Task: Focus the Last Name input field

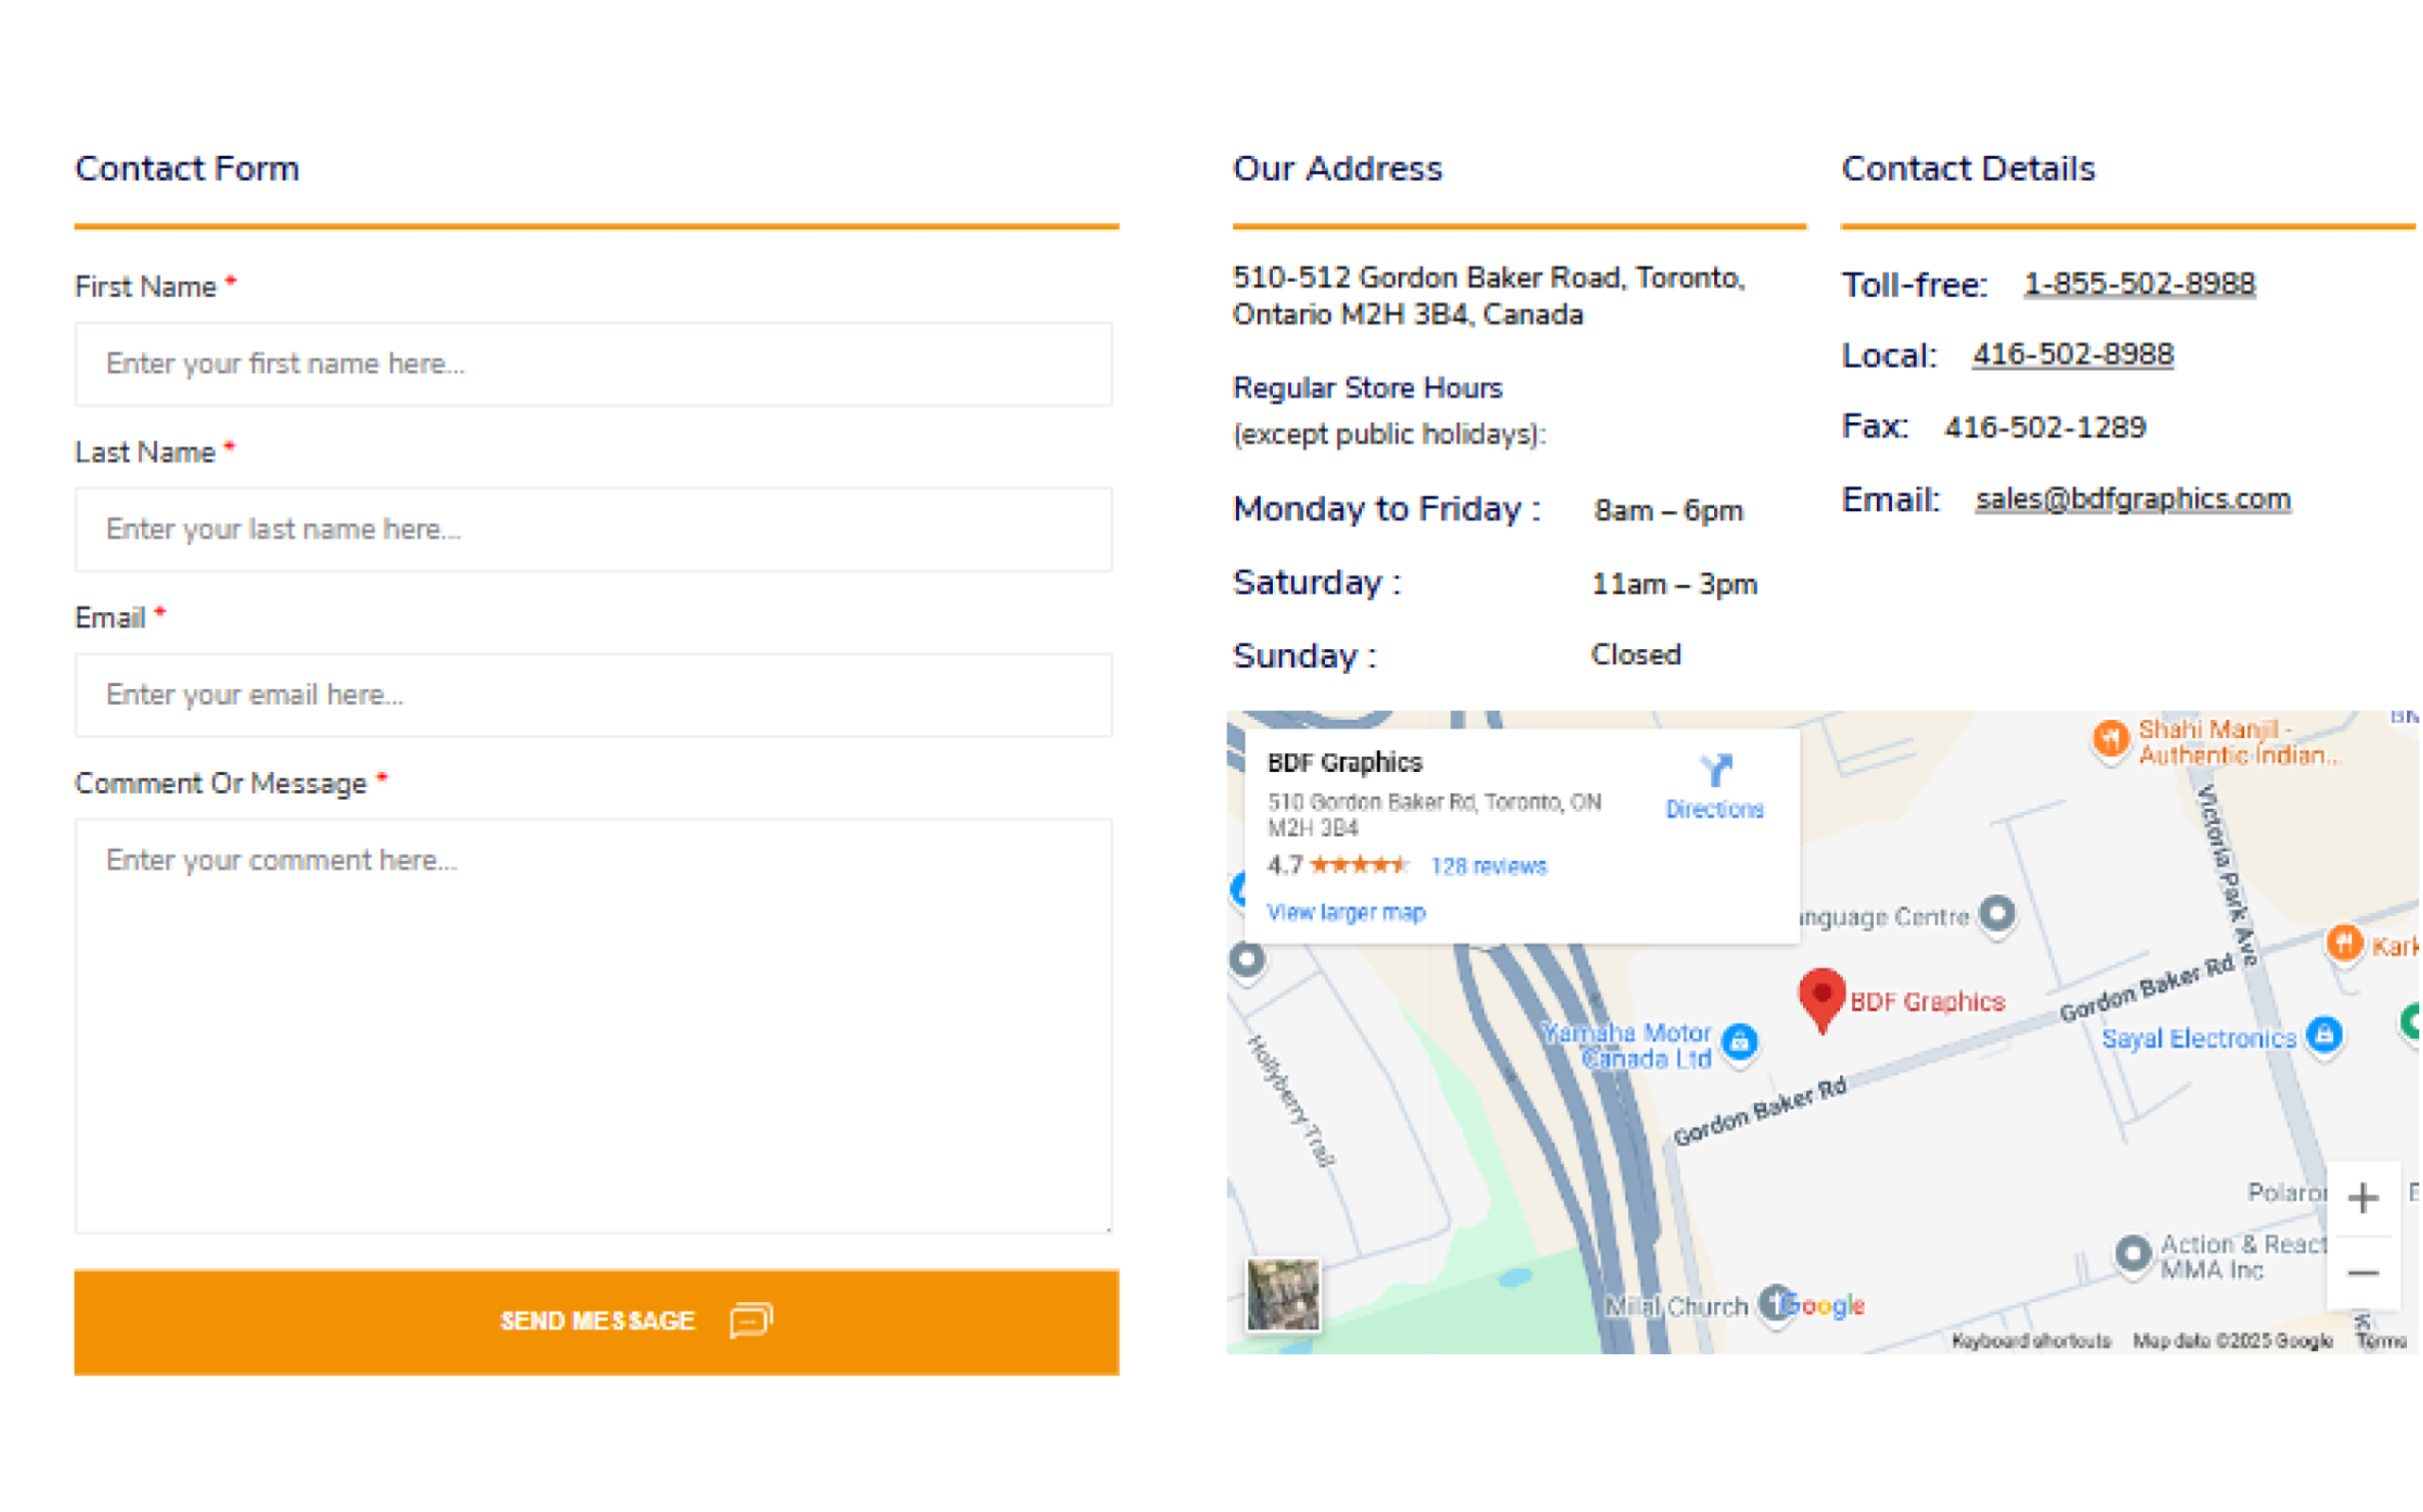Action: 594,531
